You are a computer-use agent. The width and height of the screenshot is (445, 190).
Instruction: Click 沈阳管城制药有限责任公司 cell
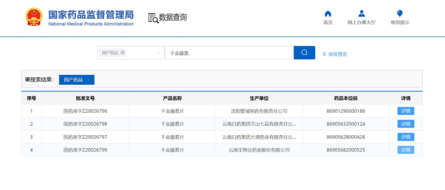[x=259, y=111]
